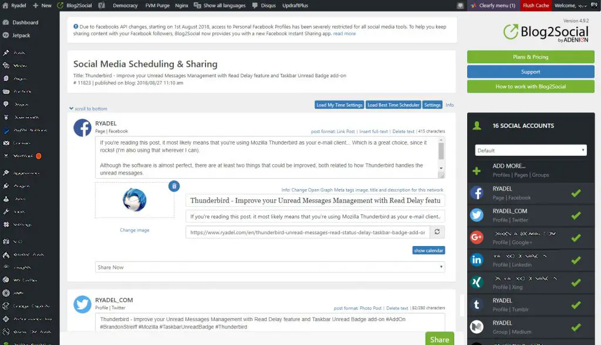Click FVM Purge in the top bar

tap(157, 5)
